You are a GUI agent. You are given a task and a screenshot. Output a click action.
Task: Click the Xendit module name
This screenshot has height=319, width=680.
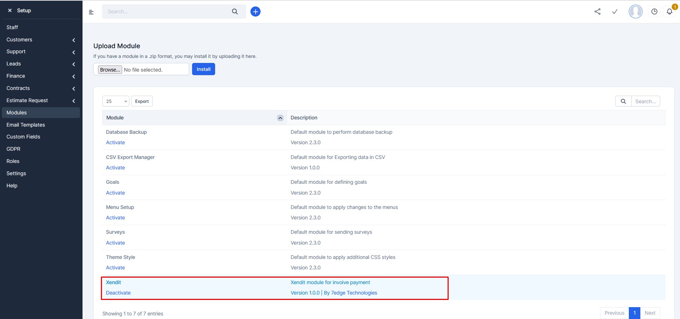click(114, 282)
